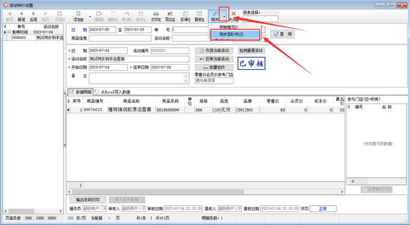Click the 操作员 field
The height and width of the screenshot is (225, 410).
coord(94,208)
